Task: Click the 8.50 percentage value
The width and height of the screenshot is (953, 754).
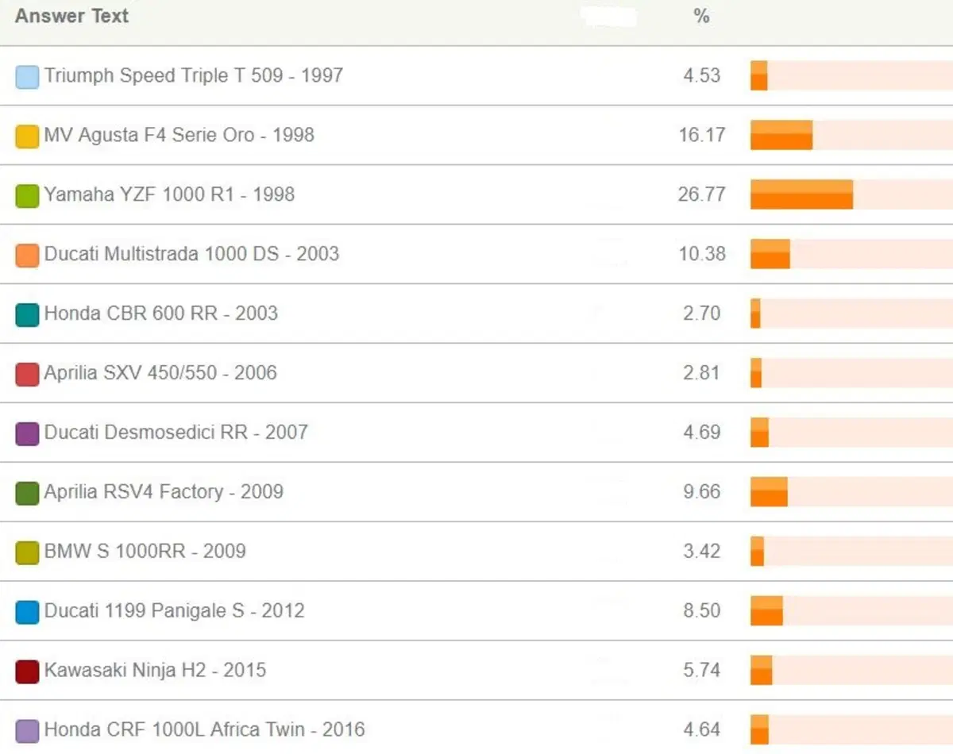Action: (x=702, y=612)
